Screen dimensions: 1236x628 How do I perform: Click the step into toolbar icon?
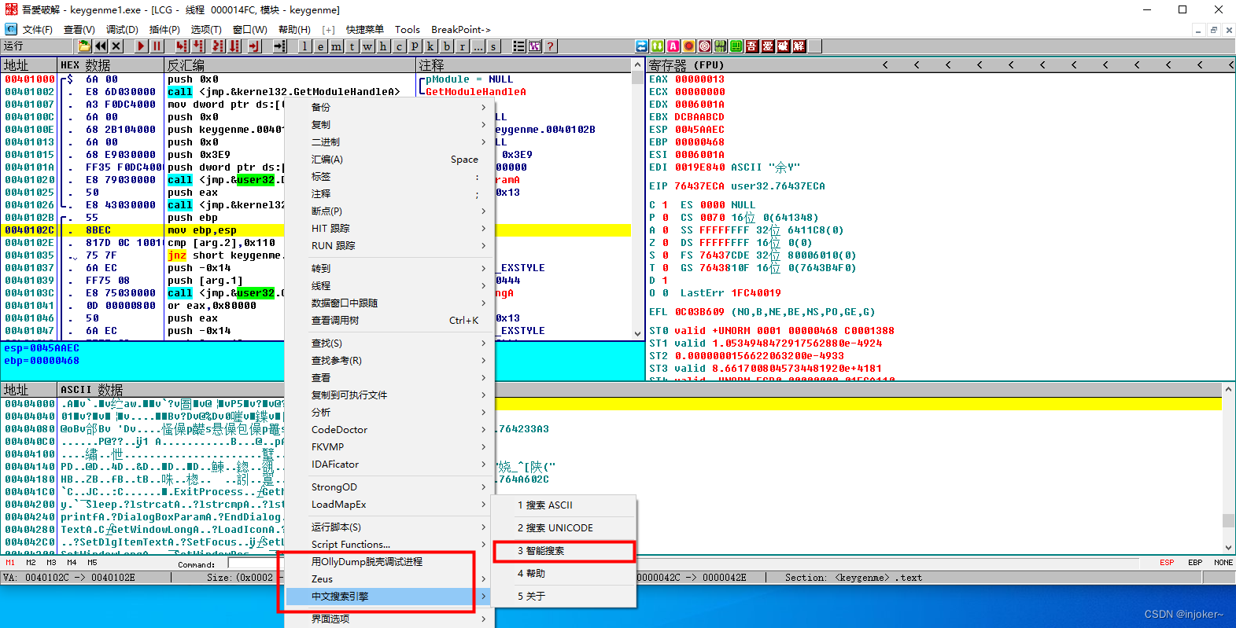[182, 46]
